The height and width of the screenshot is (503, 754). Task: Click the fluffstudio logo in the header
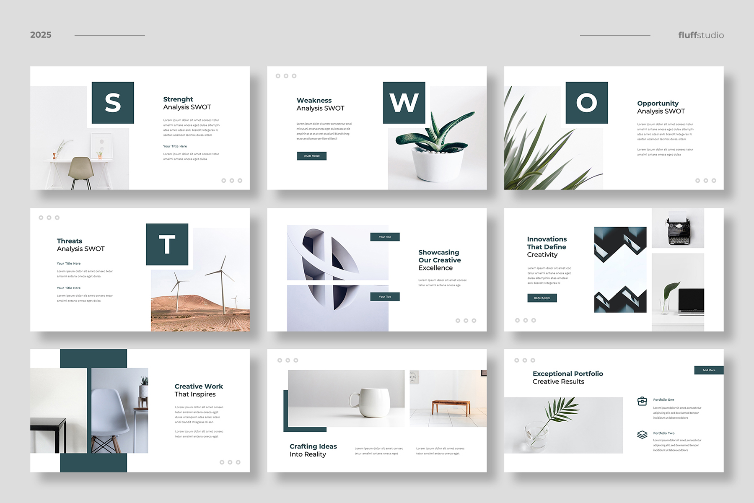701,35
